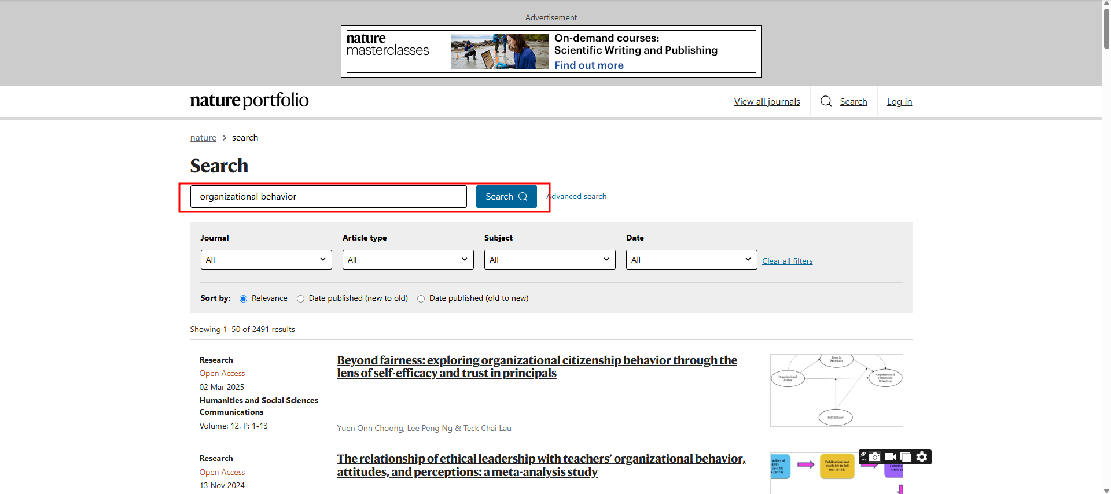Choose date published old to new sorting
The image size is (1111, 494).
421,299
